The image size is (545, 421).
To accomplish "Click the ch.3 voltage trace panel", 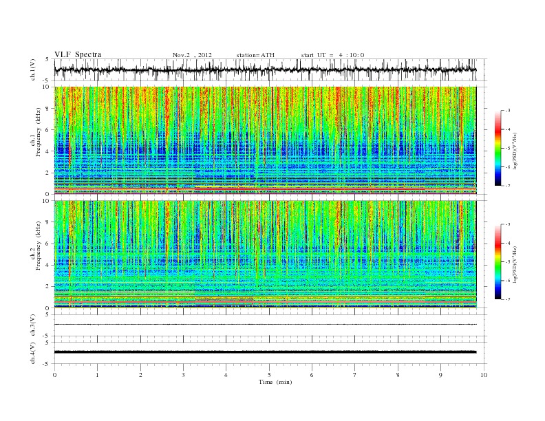I will 270,325.
